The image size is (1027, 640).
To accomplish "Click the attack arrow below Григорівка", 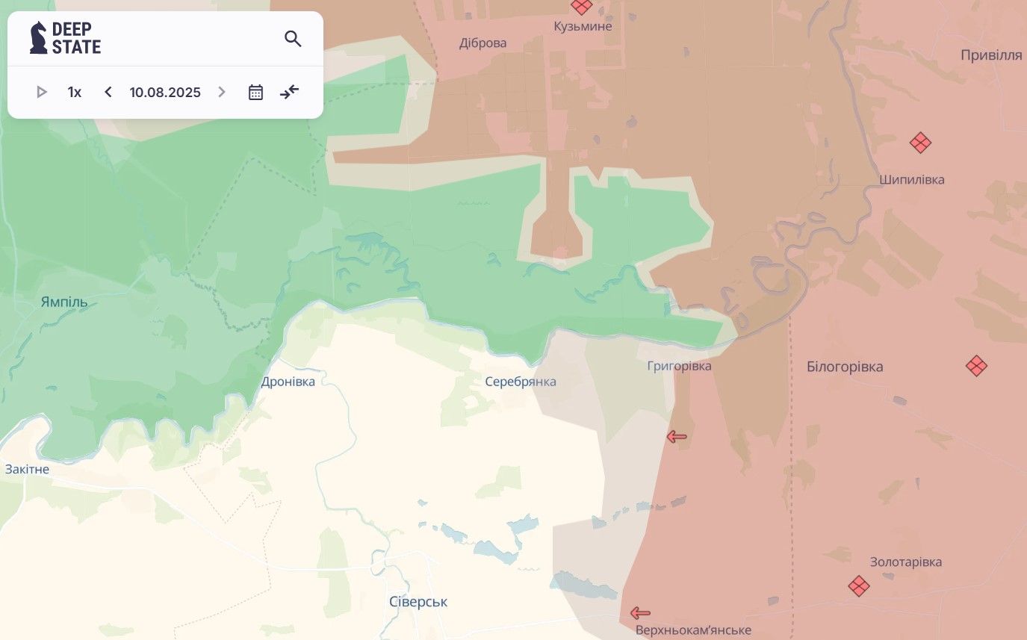I will (x=677, y=437).
